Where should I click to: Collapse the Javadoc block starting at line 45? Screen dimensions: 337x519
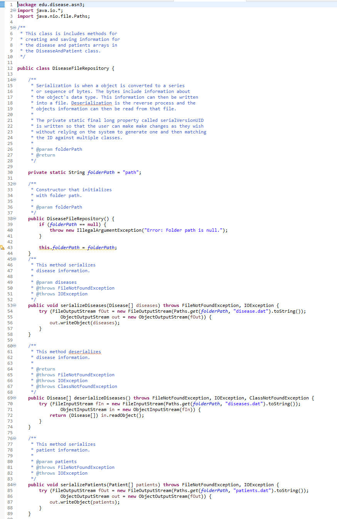tap(14, 259)
